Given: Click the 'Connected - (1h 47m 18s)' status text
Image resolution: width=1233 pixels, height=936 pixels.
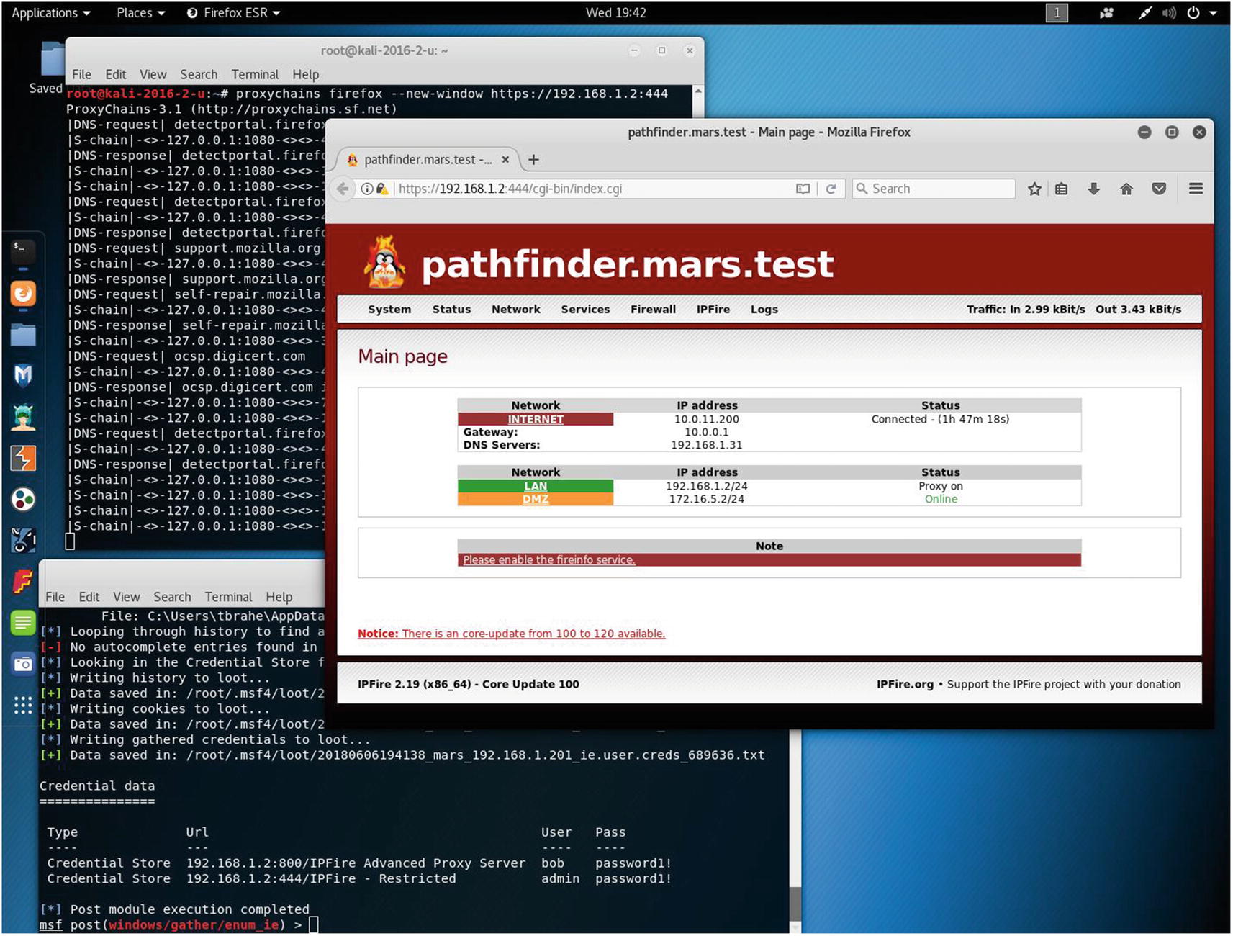Looking at the screenshot, I should (940, 419).
